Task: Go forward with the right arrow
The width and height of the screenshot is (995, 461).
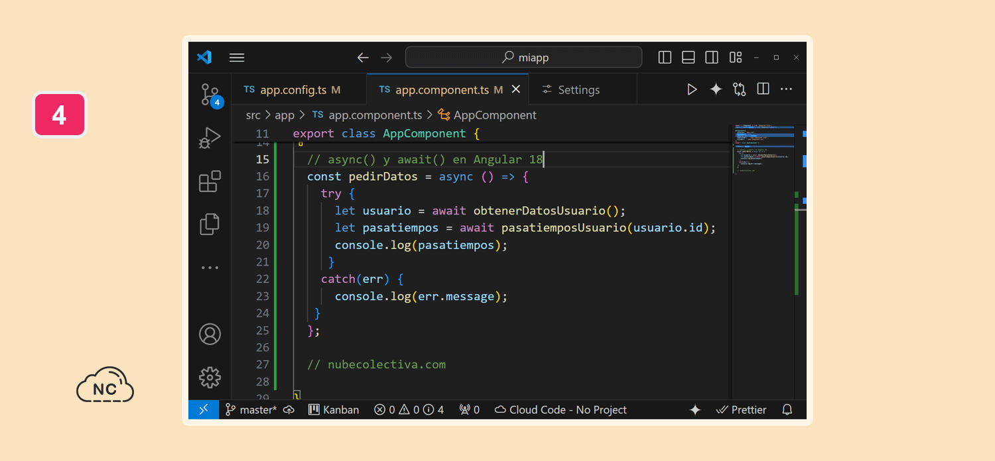Action: point(387,58)
